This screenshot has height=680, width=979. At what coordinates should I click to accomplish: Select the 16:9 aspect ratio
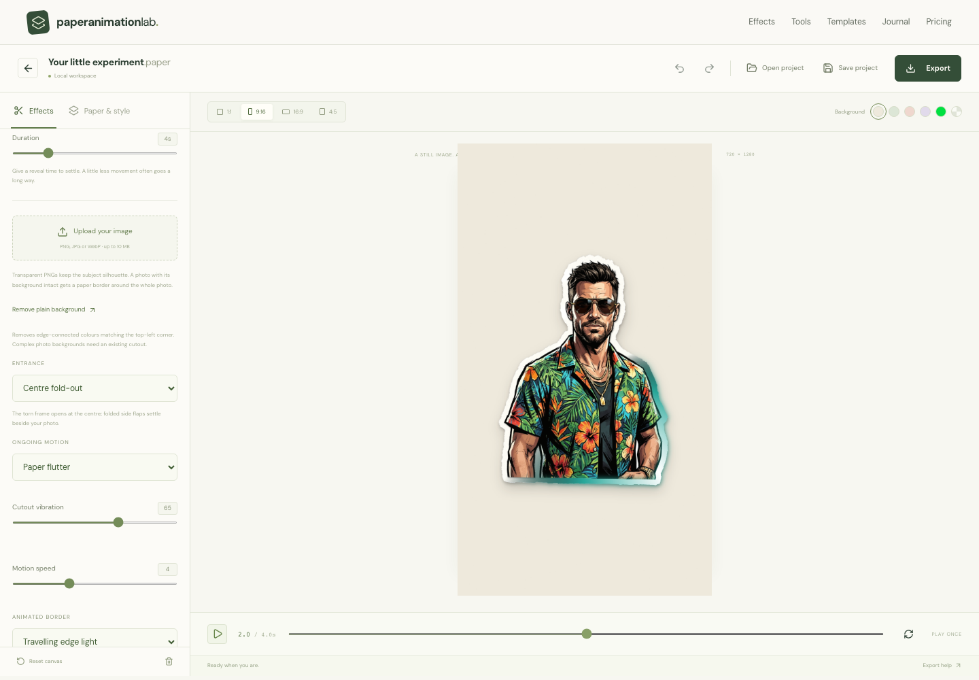pyautogui.click(x=293, y=112)
